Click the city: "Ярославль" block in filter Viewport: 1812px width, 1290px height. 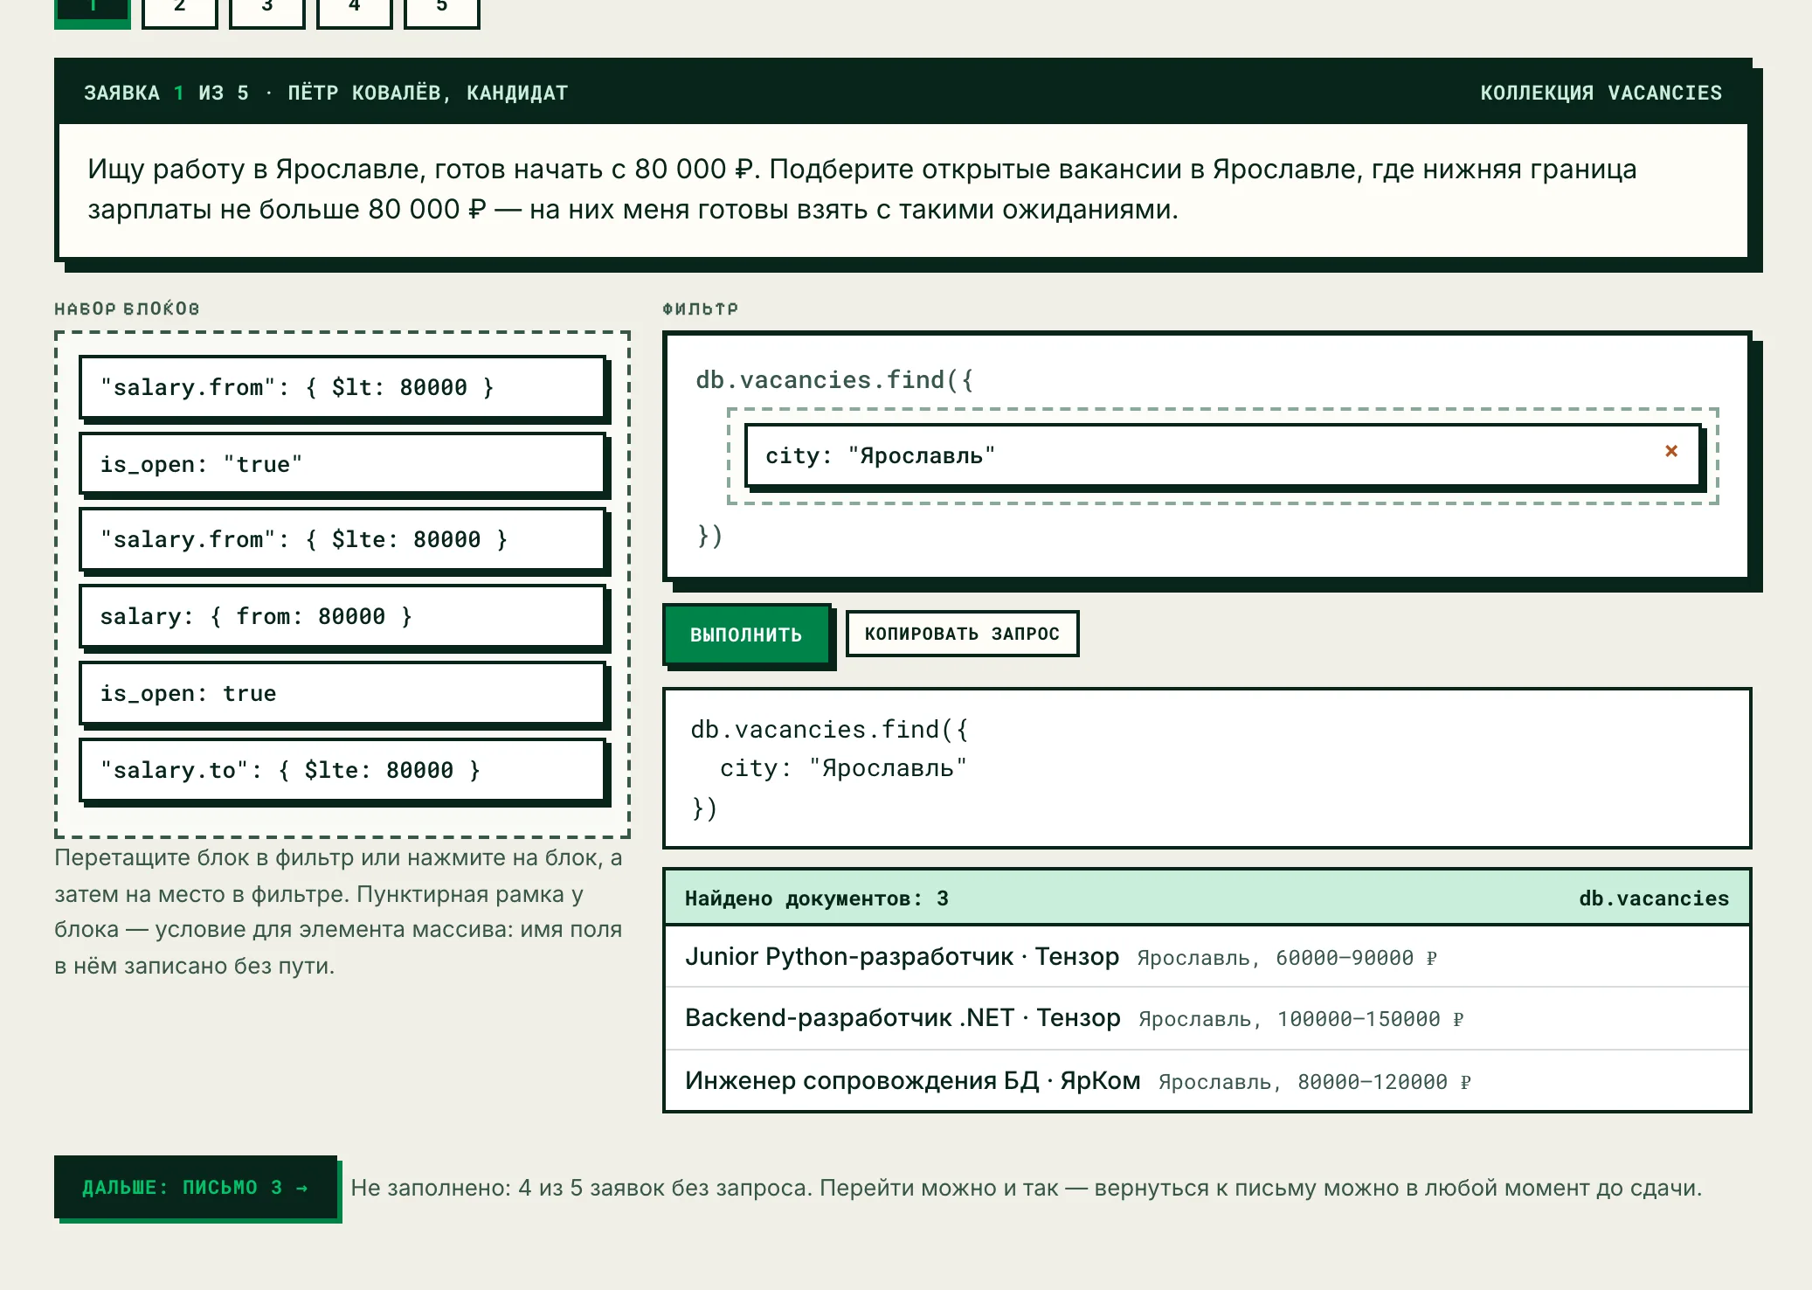(1223, 455)
